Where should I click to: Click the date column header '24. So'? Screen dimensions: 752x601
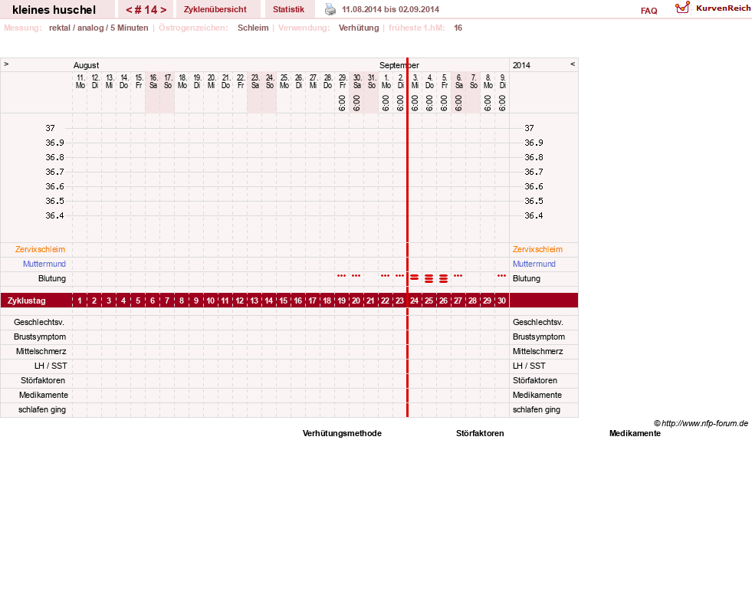270,81
